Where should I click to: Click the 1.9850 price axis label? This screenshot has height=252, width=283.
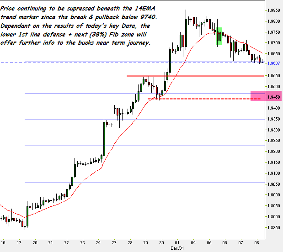click(273, 10)
